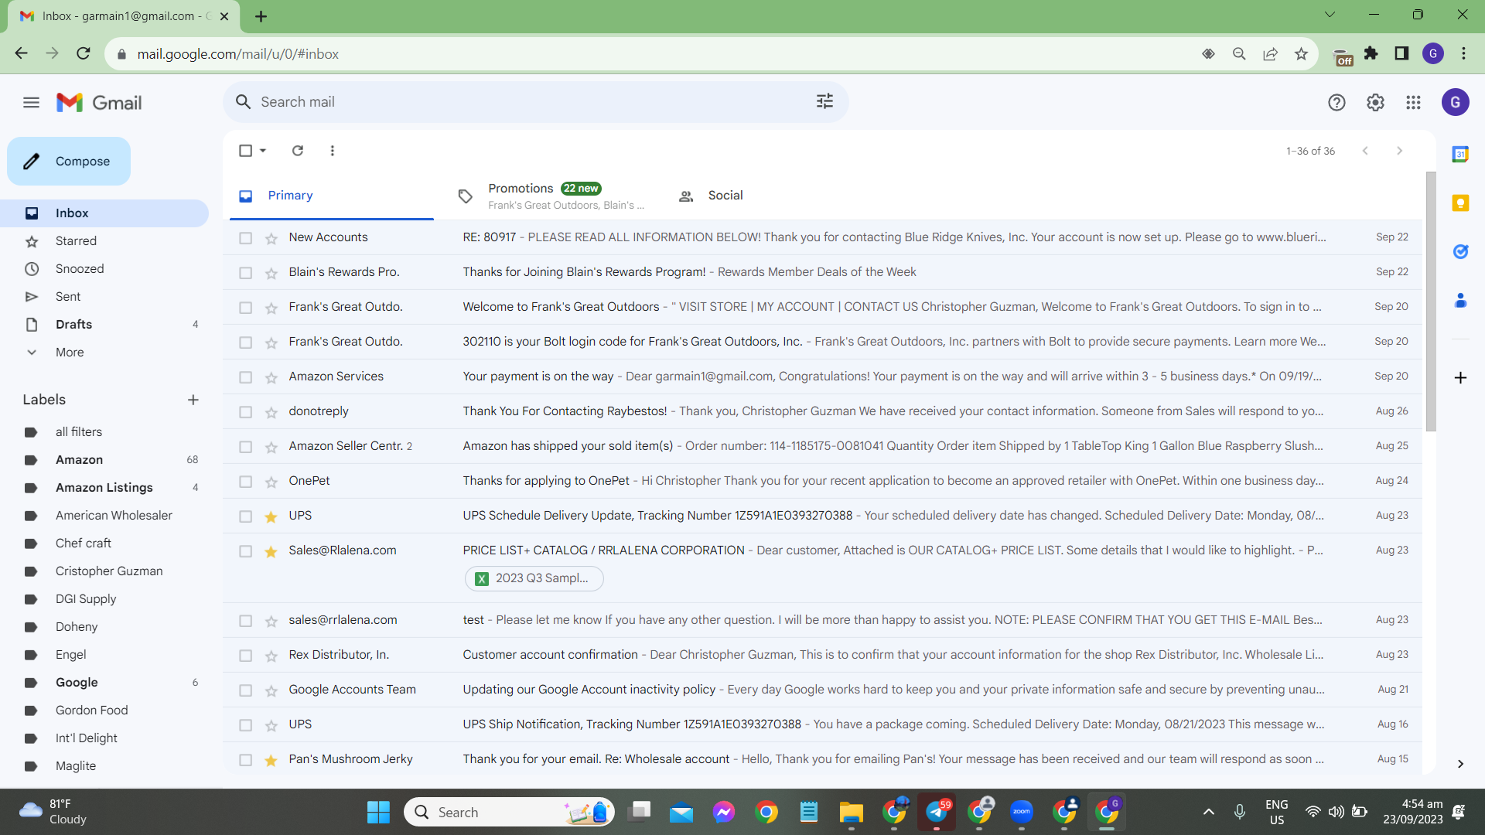Switch to the Primary tab
The width and height of the screenshot is (1485, 835).
pyautogui.click(x=332, y=196)
